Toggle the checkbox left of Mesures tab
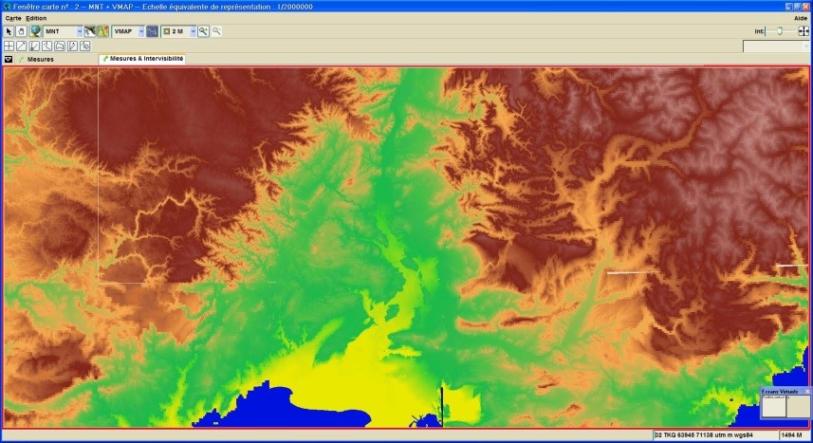Viewport: 813px width, 443px height. pos(9,59)
